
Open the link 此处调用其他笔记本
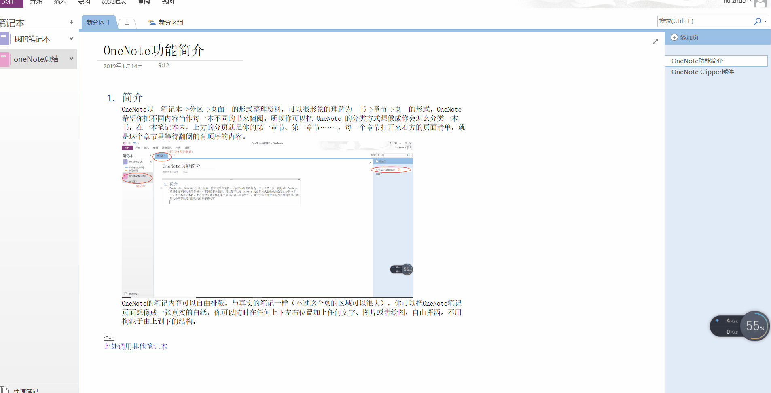click(136, 347)
